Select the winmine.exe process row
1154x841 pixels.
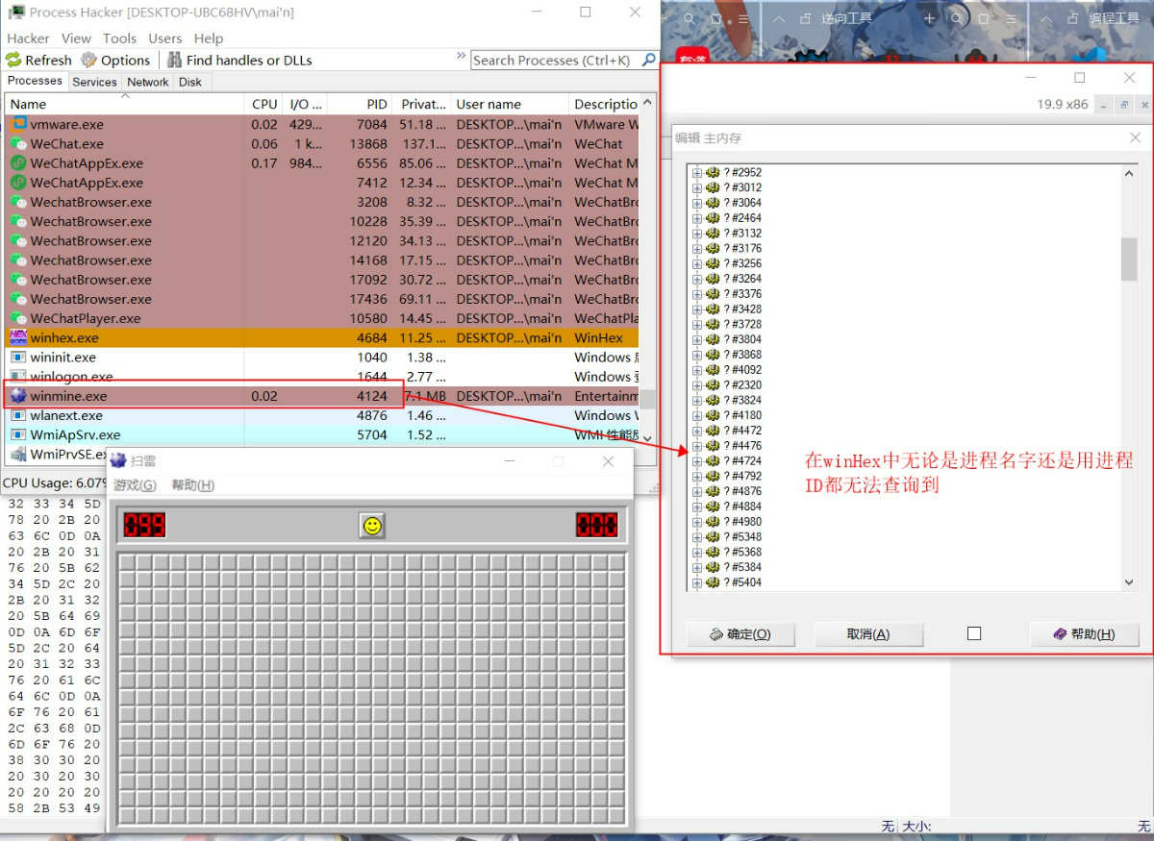(x=192, y=396)
